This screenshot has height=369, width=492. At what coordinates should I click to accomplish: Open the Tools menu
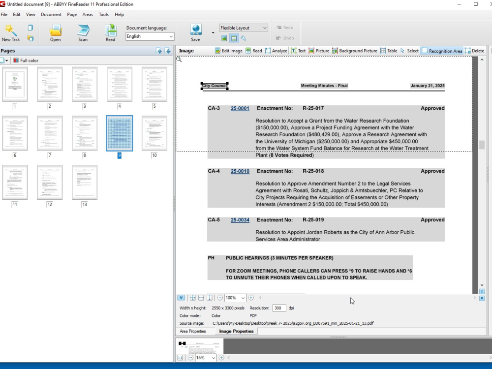pyautogui.click(x=103, y=14)
